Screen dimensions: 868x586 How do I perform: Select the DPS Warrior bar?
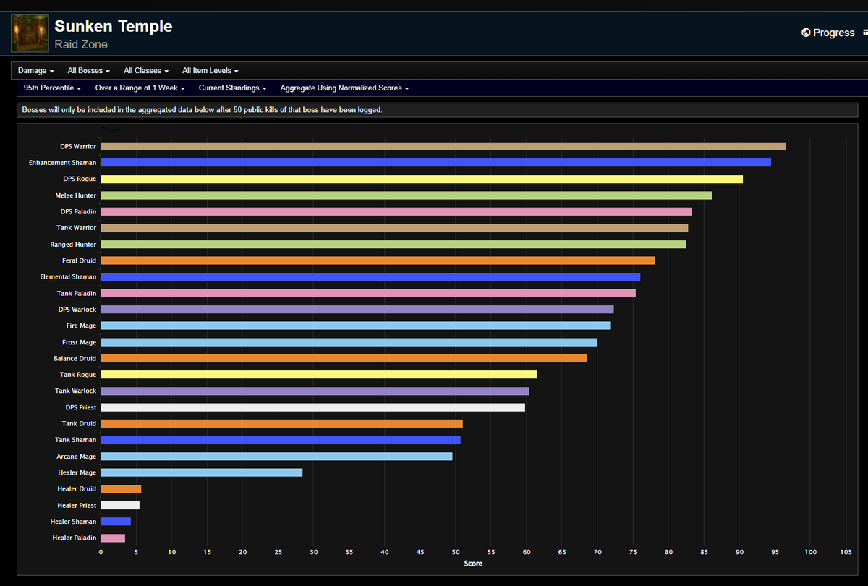tap(443, 146)
